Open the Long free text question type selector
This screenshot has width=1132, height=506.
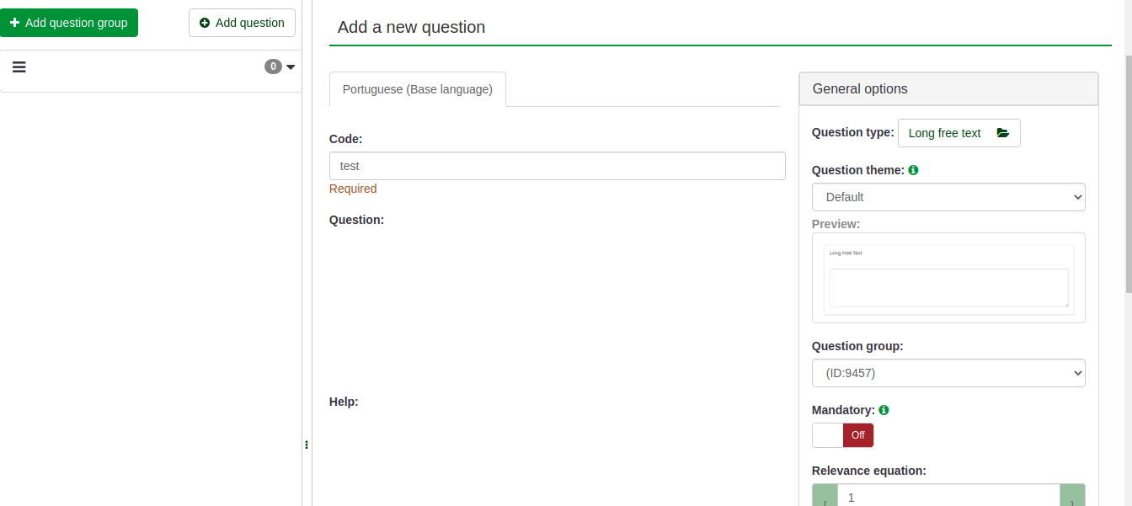(958, 133)
